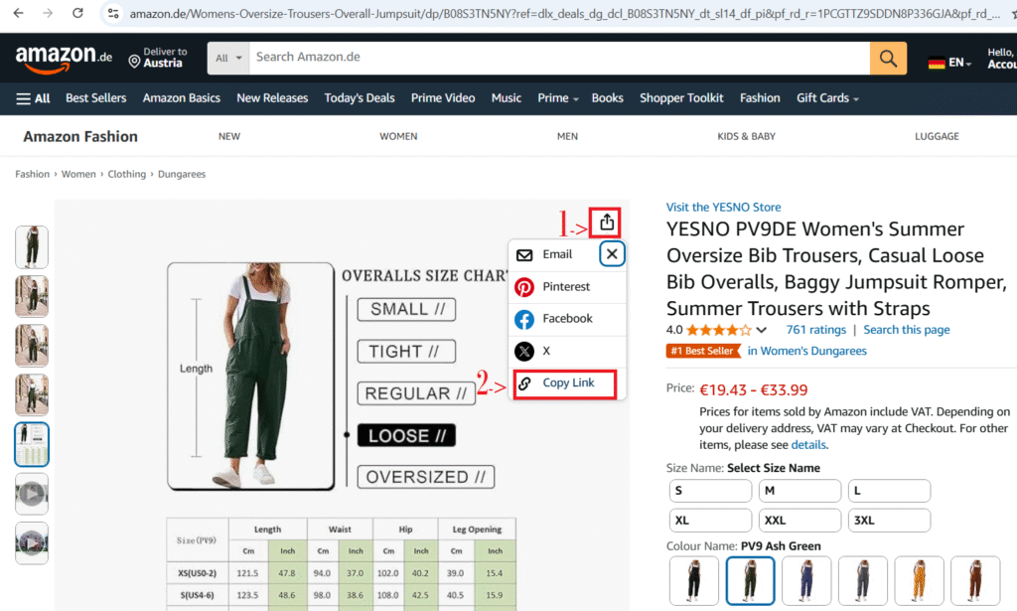Click in Women's Dungarees category link
The height and width of the screenshot is (611, 1017).
click(806, 351)
